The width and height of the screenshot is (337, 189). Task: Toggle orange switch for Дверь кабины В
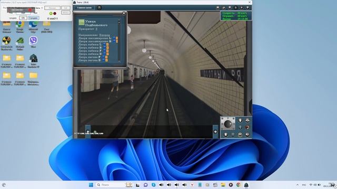pos(107,54)
